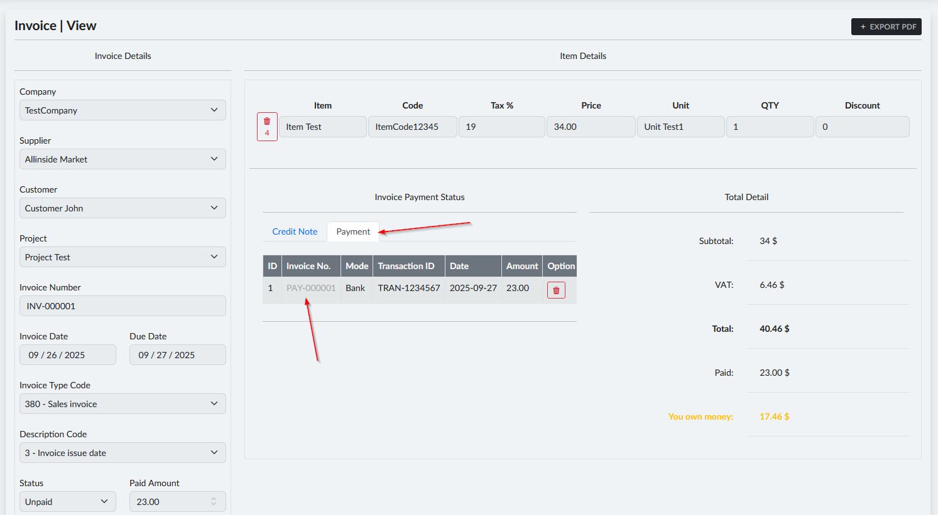938x515 pixels.
Task: Click the item Price field
Action: pyautogui.click(x=591, y=127)
